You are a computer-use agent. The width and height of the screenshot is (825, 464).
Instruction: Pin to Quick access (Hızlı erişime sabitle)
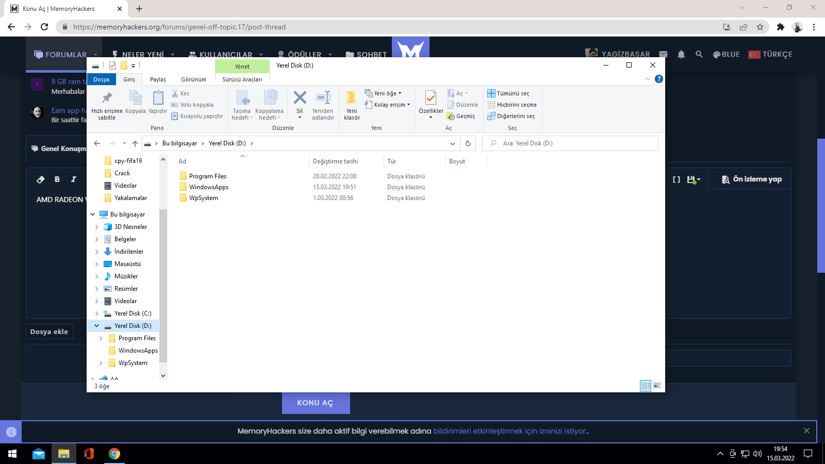(107, 105)
